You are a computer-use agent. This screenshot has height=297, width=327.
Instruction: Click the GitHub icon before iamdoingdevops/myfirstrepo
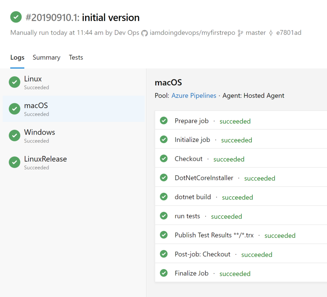click(x=144, y=33)
